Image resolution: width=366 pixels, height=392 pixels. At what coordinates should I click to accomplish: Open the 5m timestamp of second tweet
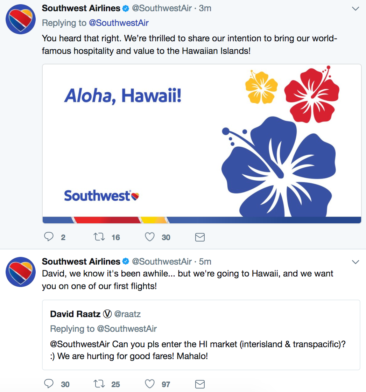pyautogui.click(x=205, y=261)
